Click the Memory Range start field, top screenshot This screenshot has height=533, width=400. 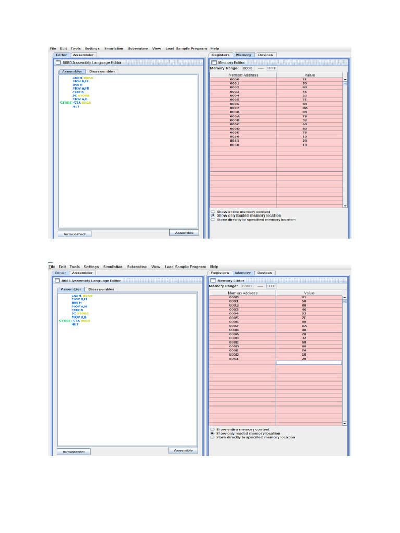[247, 68]
